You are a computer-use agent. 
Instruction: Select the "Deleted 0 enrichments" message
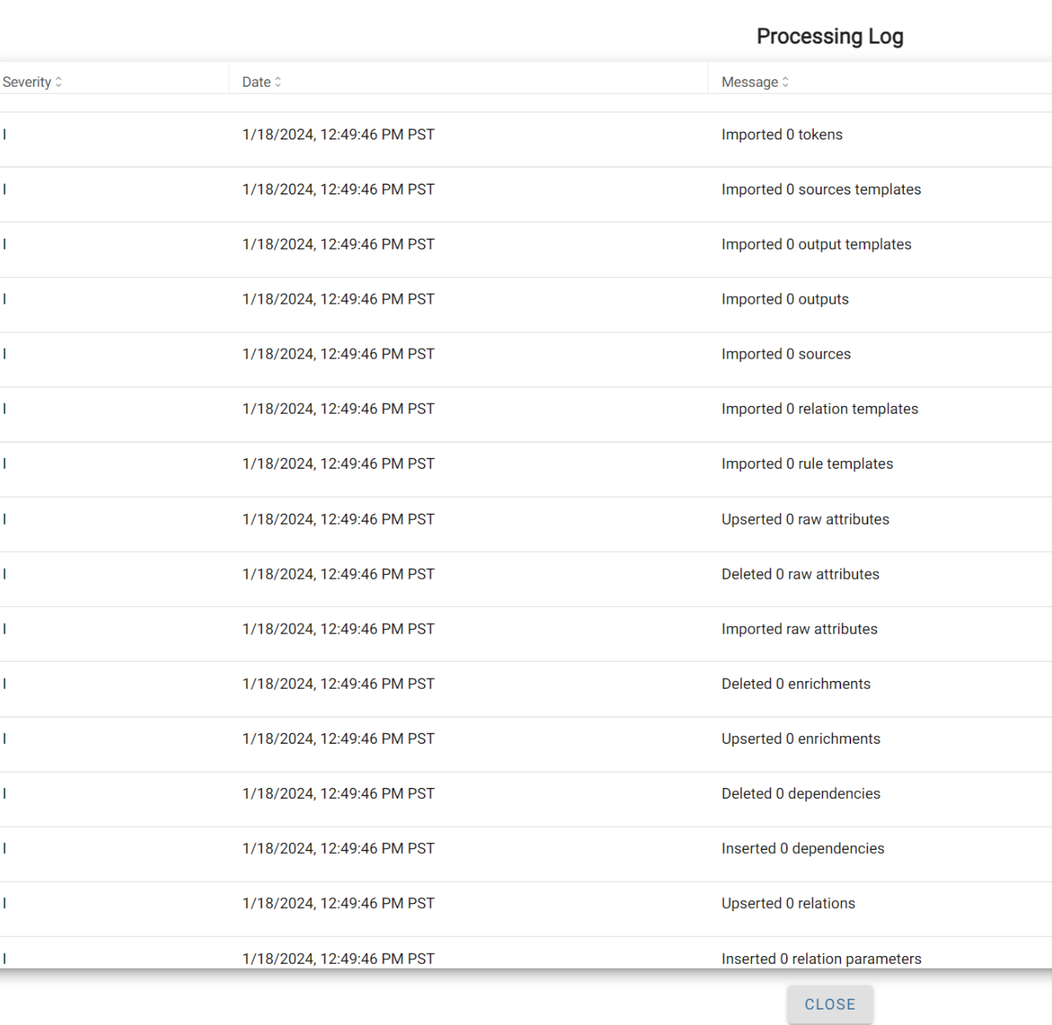[x=795, y=684]
